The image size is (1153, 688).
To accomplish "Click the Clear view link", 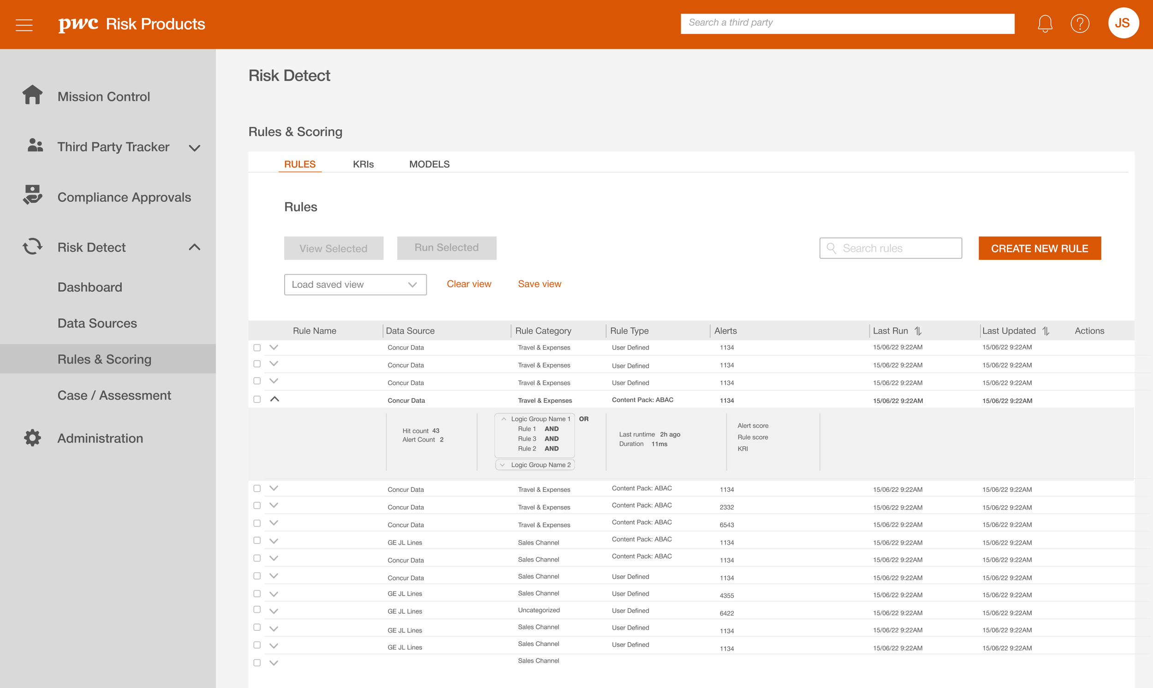I will [x=469, y=284].
